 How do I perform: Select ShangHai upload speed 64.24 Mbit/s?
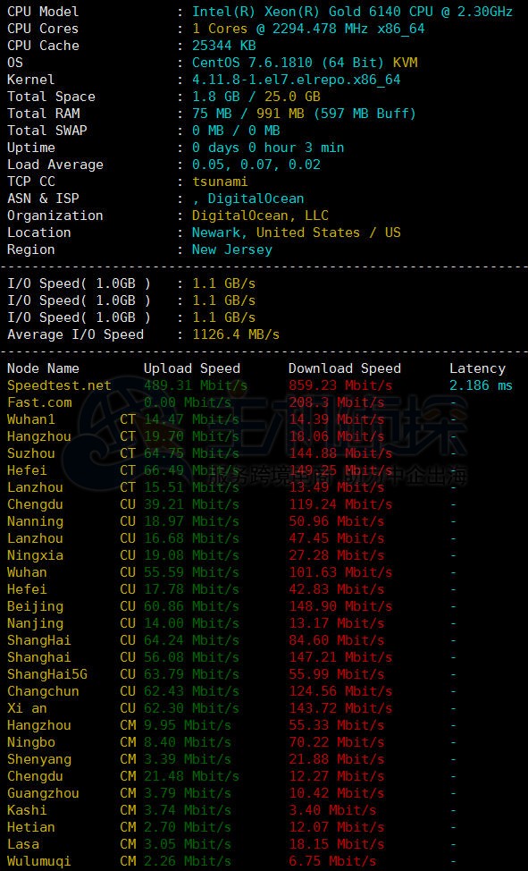point(192,641)
